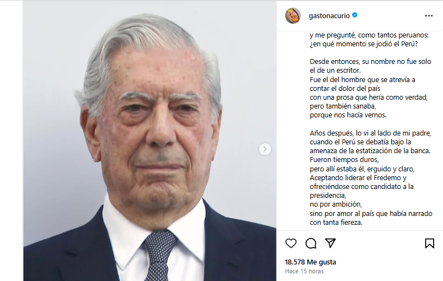Click the blue verified badge
This screenshot has width=443, height=281.
click(x=355, y=15)
